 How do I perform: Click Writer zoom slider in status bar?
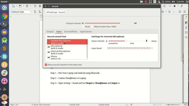tap(172, 105)
